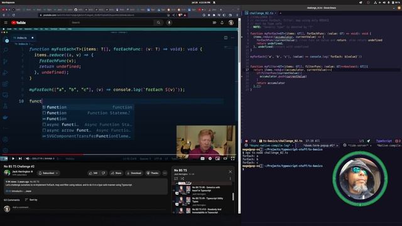The image size is (402, 226).
Task: Open playlist video No BS TS #8 Generics
Action: [202, 190]
